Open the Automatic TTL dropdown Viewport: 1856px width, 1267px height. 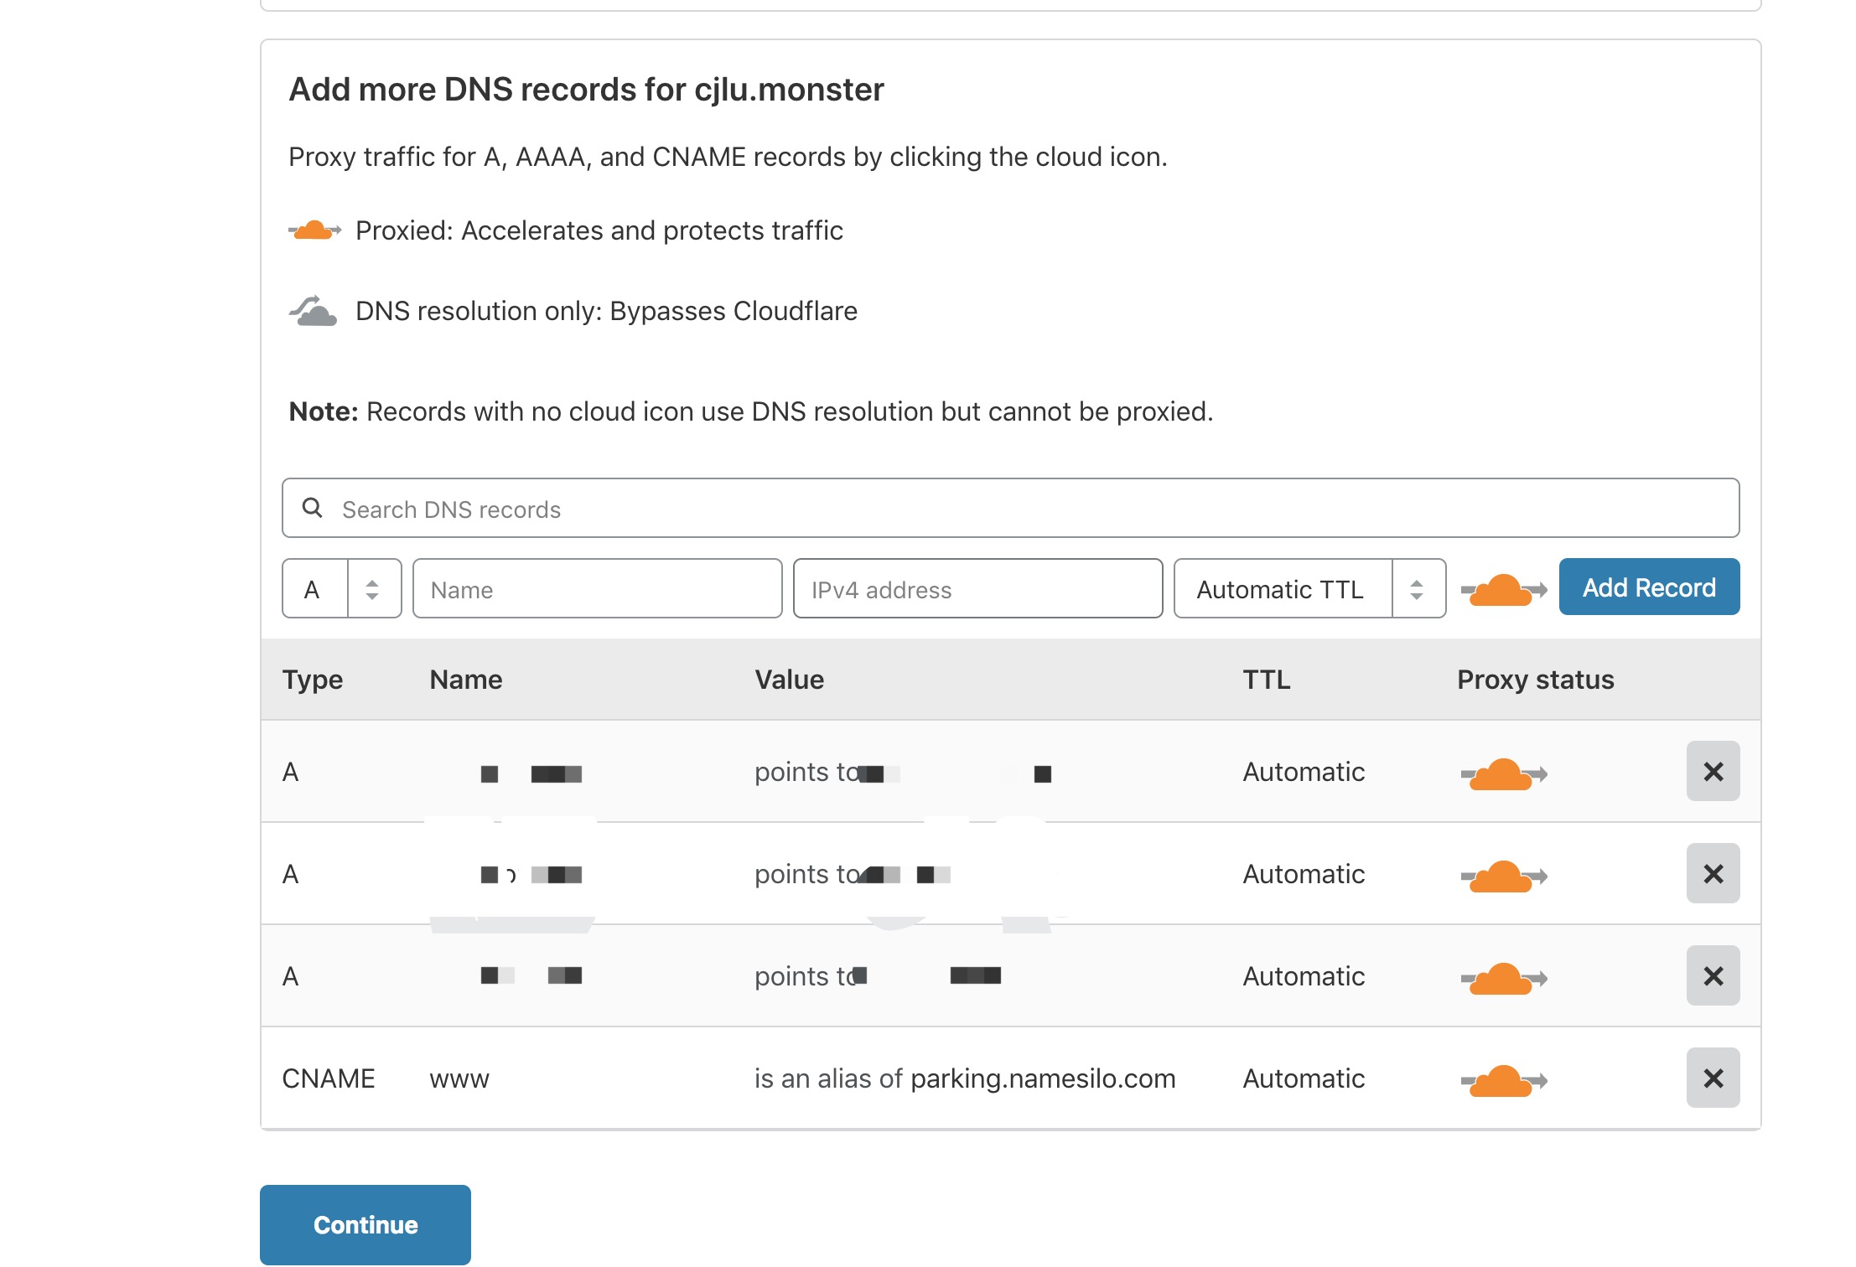coord(1309,588)
